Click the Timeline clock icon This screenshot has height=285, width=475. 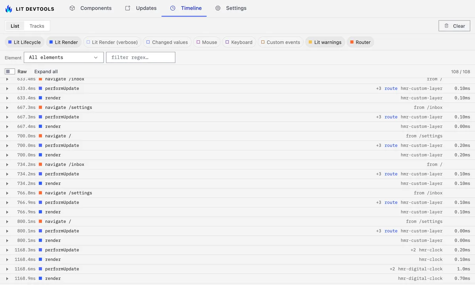tap(173, 8)
